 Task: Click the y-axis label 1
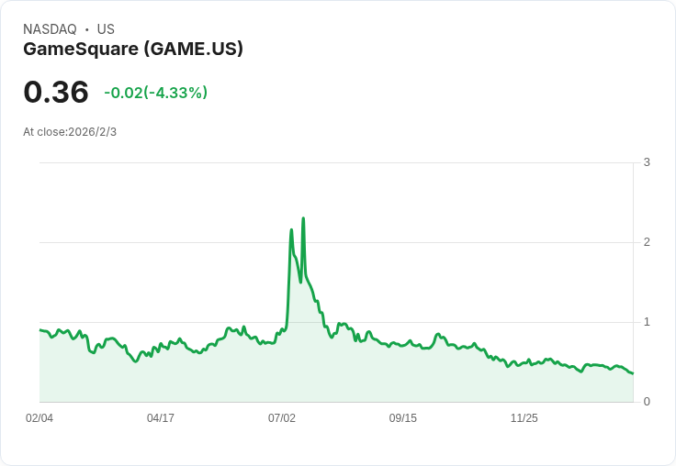(647, 322)
